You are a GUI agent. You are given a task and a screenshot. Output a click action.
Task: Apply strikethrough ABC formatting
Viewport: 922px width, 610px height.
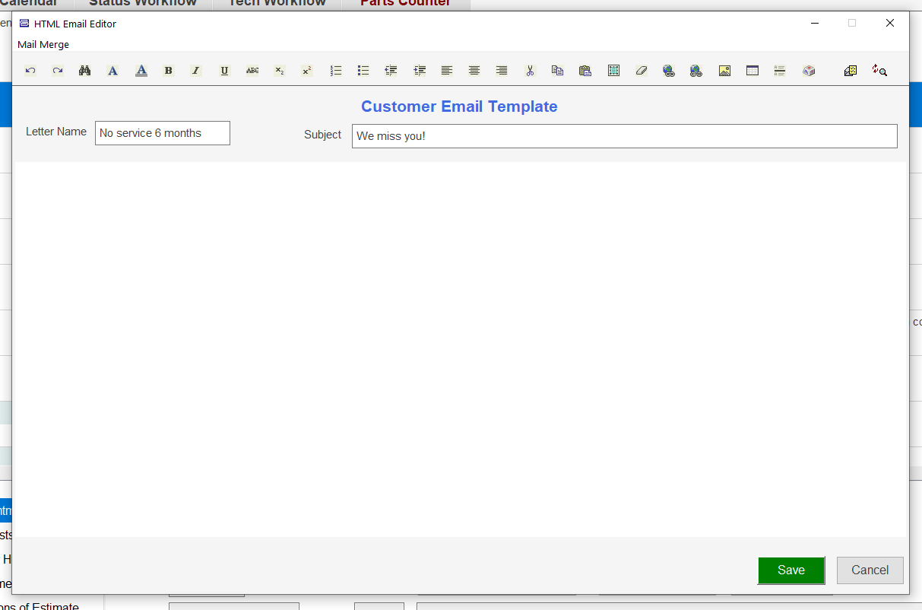pyautogui.click(x=252, y=71)
